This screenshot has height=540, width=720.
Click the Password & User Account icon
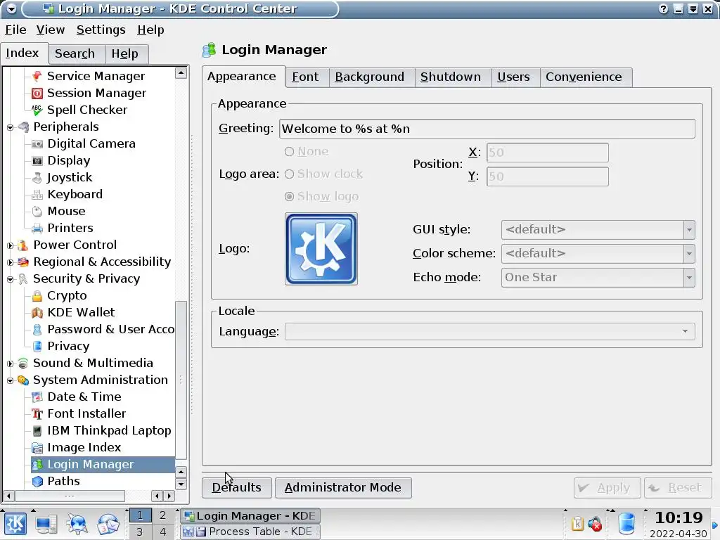[37, 330]
